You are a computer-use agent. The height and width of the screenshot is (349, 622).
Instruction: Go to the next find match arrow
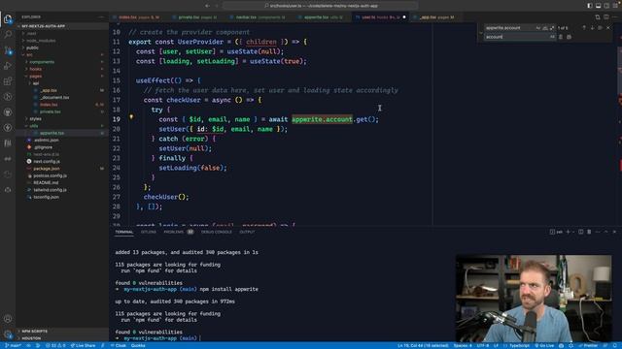(x=592, y=28)
